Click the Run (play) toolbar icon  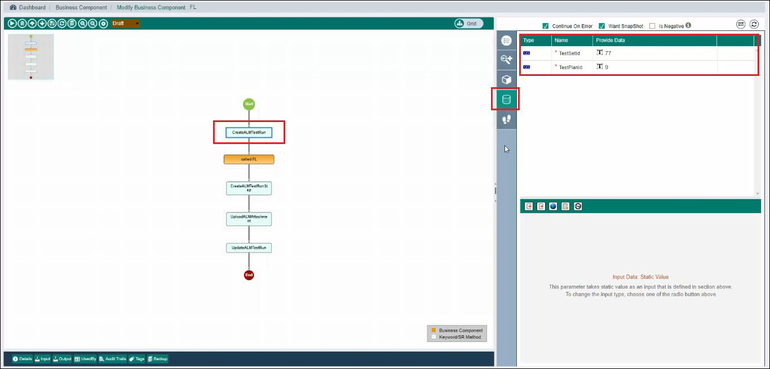click(12, 24)
